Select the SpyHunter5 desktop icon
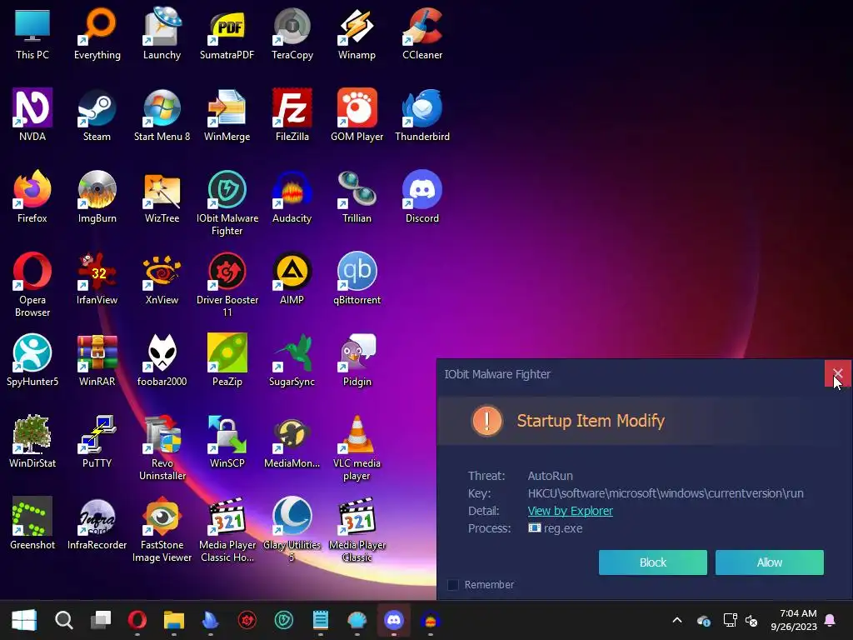The image size is (853, 640). pyautogui.click(x=32, y=360)
